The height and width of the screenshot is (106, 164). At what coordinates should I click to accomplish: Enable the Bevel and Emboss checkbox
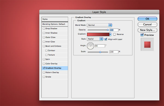pos(44,46)
